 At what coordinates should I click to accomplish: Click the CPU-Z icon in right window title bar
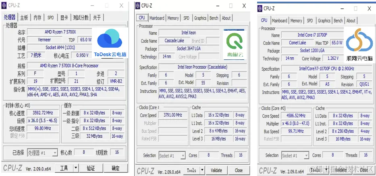[260, 8]
